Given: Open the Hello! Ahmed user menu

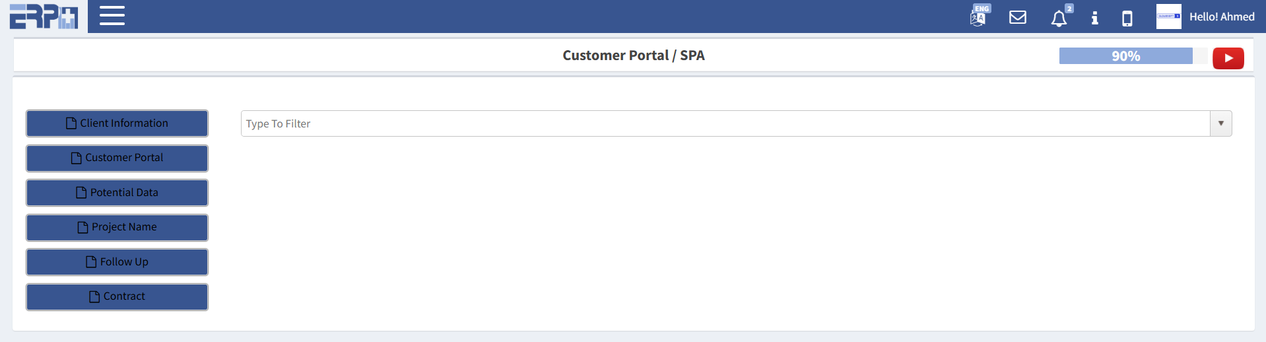Looking at the screenshot, I should [x=1222, y=17].
